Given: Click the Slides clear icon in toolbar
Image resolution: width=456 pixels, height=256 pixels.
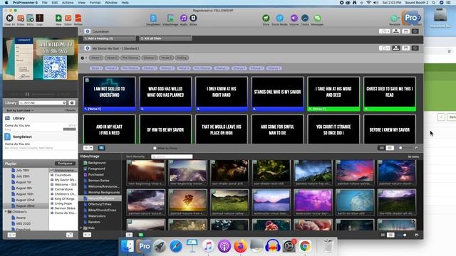Looking at the screenshot, I should tap(21, 18).
